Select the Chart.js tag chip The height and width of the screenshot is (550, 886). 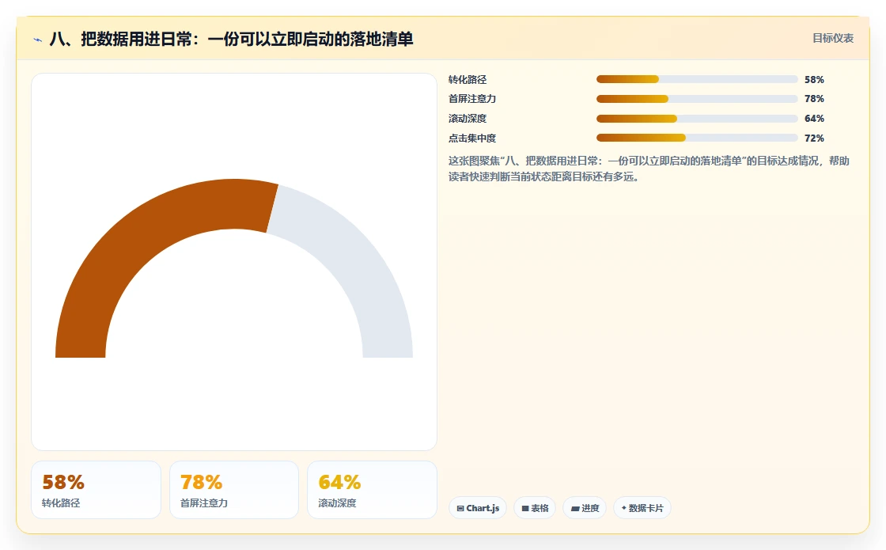[478, 508]
